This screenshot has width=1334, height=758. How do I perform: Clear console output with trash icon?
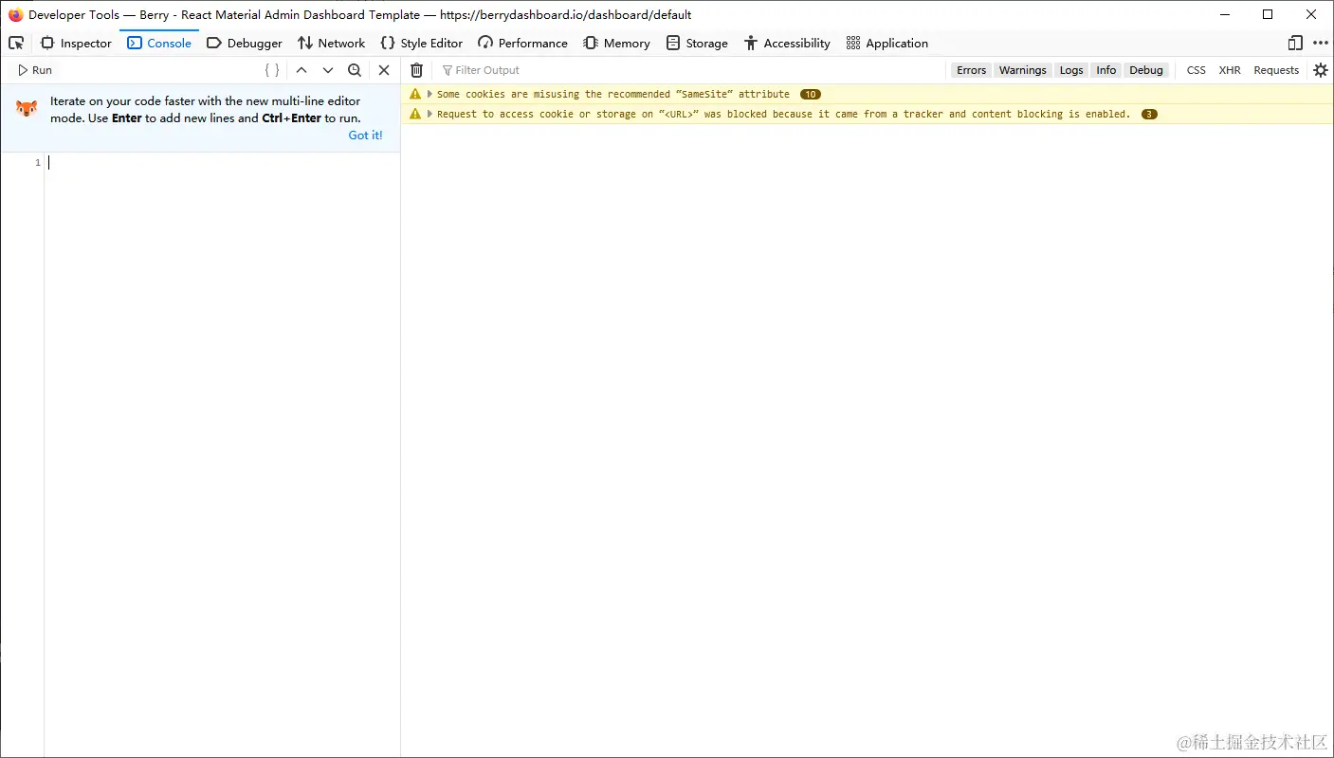click(416, 70)
